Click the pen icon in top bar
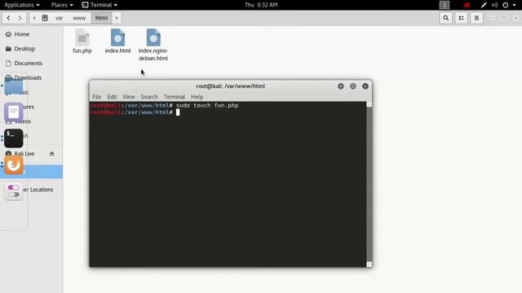The image size is (522, 293). coord(484,5)
